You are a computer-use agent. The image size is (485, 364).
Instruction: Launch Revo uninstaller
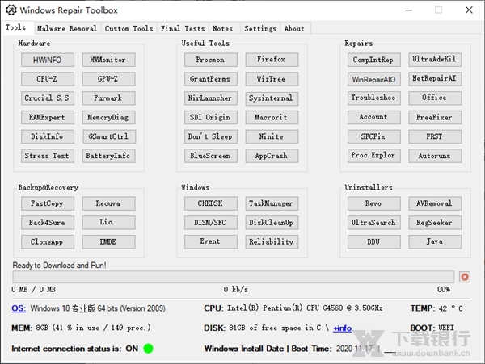pos(374,203)
